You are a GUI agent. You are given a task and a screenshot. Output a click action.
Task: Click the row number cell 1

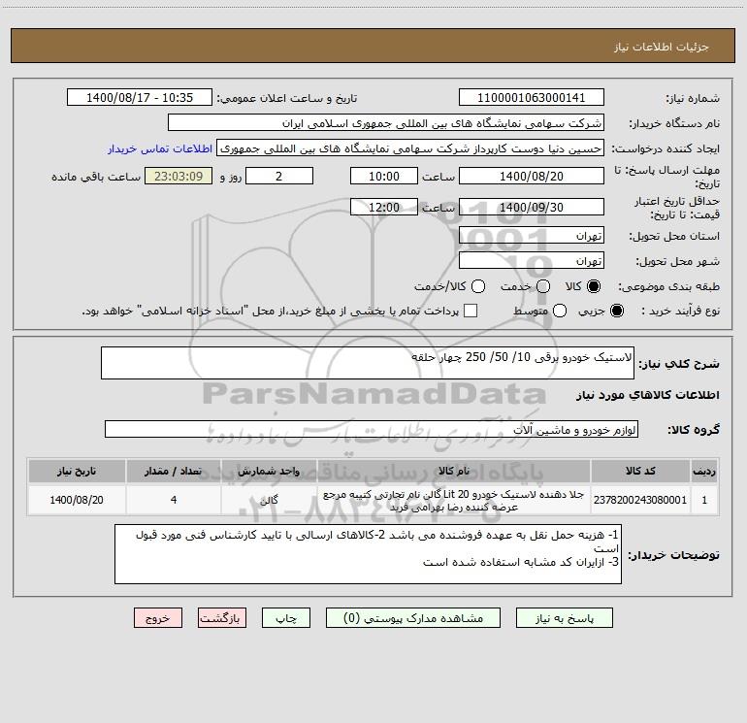704,500
